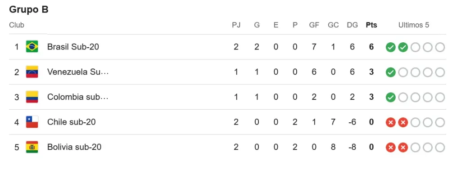Click the Brazil flag icon

point(32,47)
